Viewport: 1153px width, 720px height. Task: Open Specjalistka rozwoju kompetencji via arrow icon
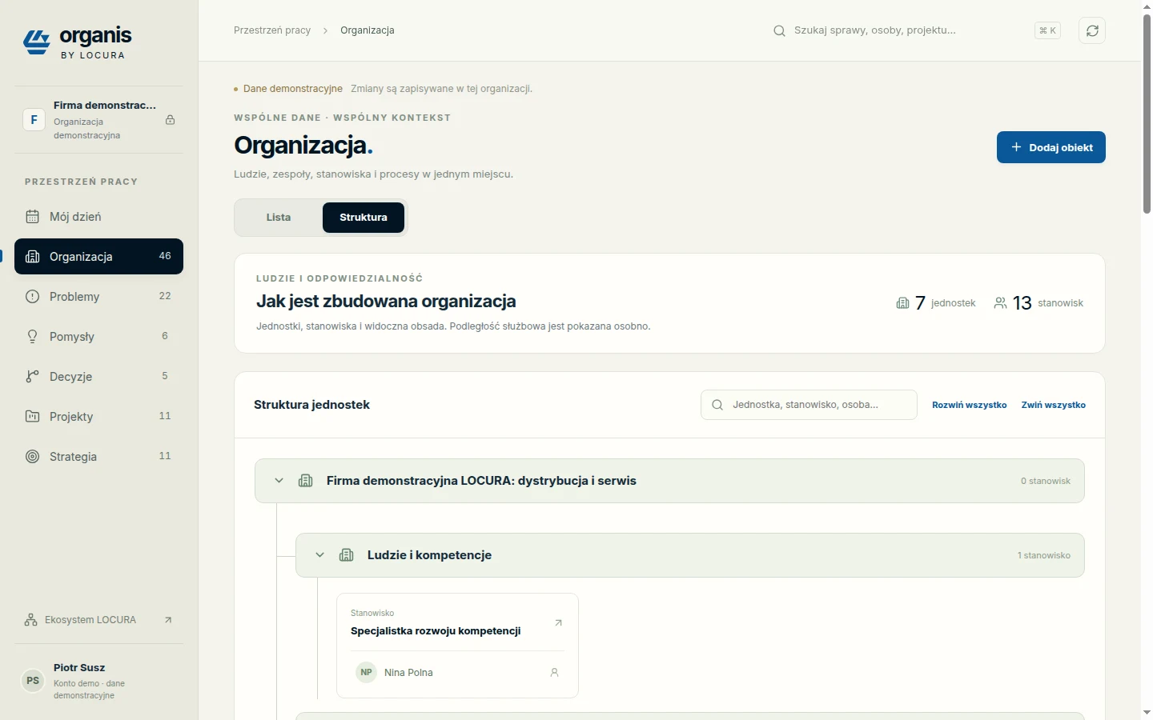coord(558,622)
